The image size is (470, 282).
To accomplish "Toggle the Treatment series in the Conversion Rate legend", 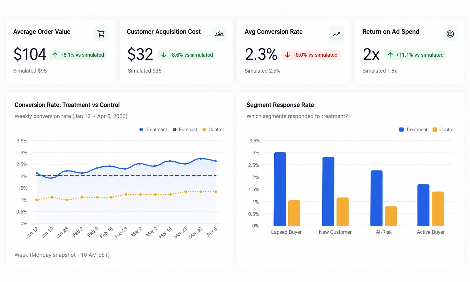I will pyautogui.click(x=153, y=130).
